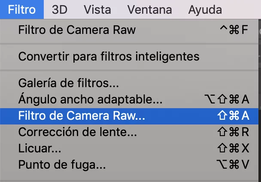
Task: Choose Convertir para filtros inteligentes
Action: (x=129, y=57)
